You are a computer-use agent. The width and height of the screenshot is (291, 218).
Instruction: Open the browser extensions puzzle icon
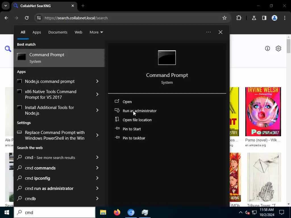click(239, 18)
